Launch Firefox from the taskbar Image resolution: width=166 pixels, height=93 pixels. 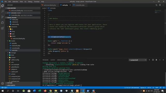(x=45, y=91)
